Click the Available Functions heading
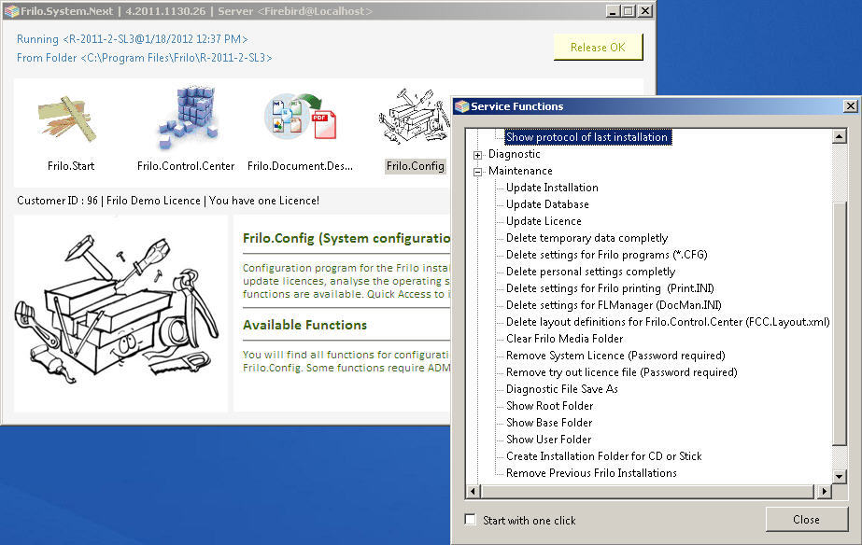Viewport: 862px width, 545px height. (304, 325)
